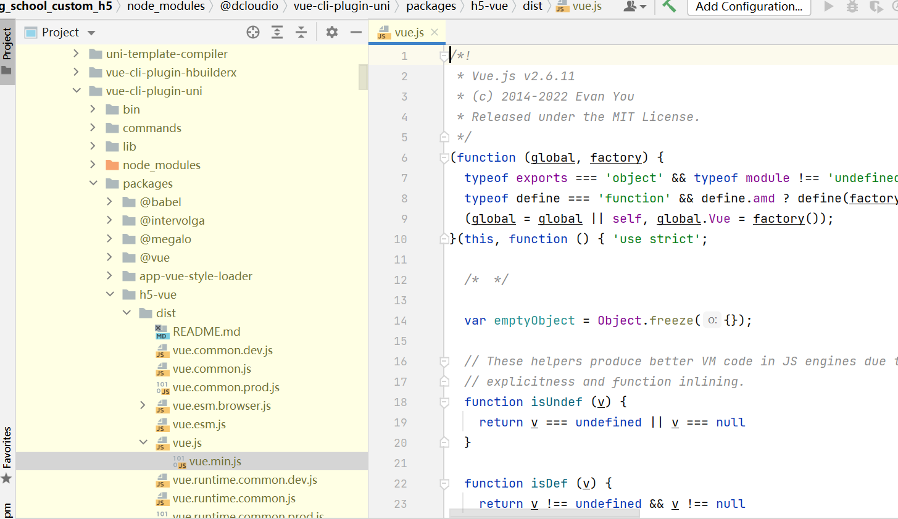
Task: Fold the isDef function at line 22
Action: [444, 484]
